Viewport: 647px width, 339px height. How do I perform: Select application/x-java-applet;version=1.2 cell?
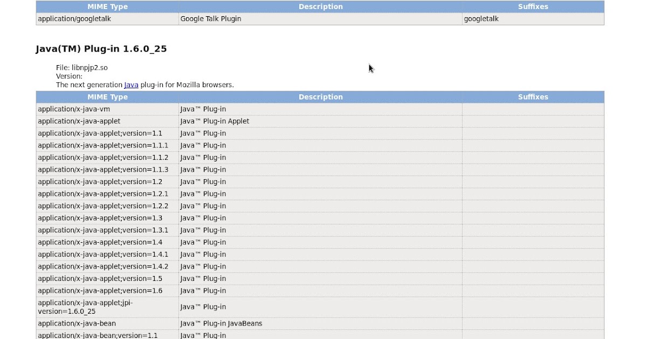click(x=107, y=182)
